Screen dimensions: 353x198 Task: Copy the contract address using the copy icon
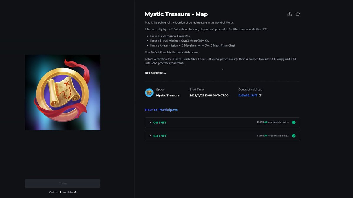click(x=260, y=95)
